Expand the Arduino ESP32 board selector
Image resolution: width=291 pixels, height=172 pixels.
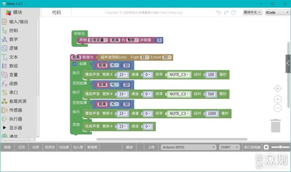[188, 147]
